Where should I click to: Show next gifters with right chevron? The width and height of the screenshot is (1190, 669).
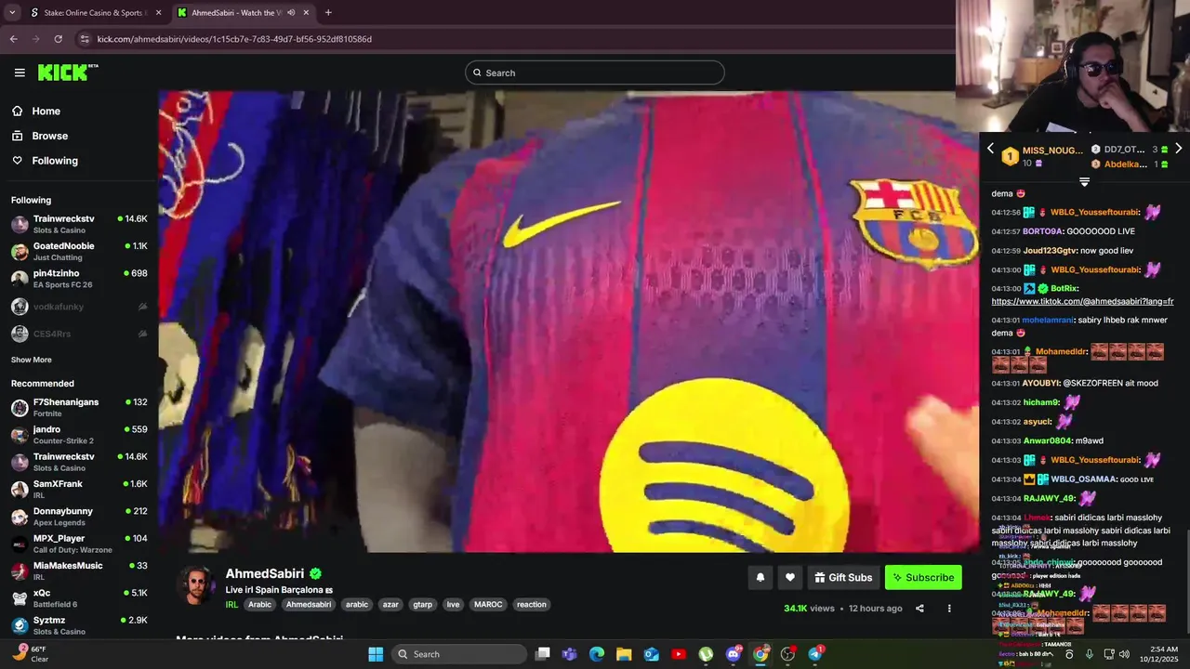(1178, 149)
